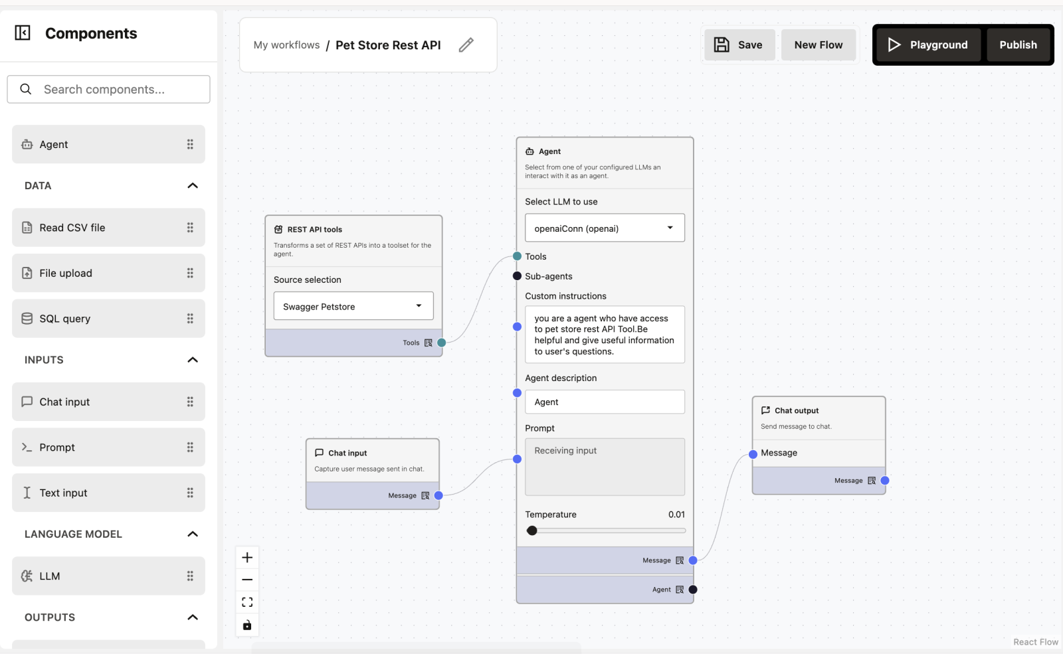This screenshot has height=654, width=1063.
Task: Zoom out using the minus icon on canvas
Action: (246, 579)
